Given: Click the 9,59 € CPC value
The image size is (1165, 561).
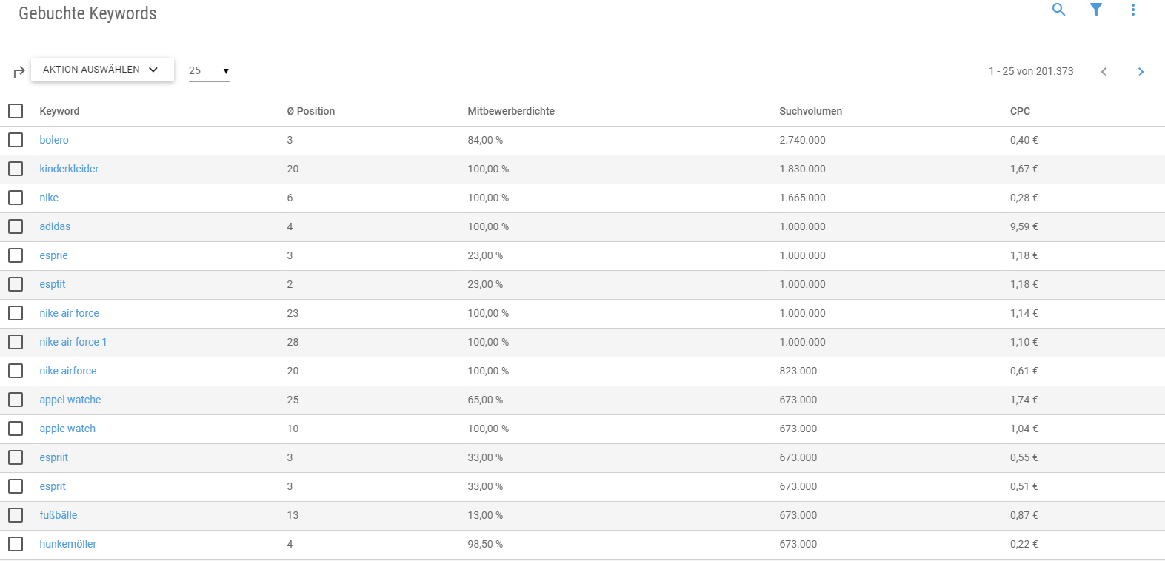Looking at the screenshot, I should [1024, 226].
